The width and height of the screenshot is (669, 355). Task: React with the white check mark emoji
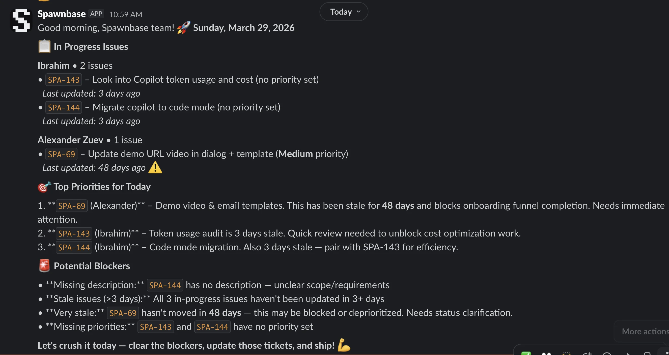point(527,353)
